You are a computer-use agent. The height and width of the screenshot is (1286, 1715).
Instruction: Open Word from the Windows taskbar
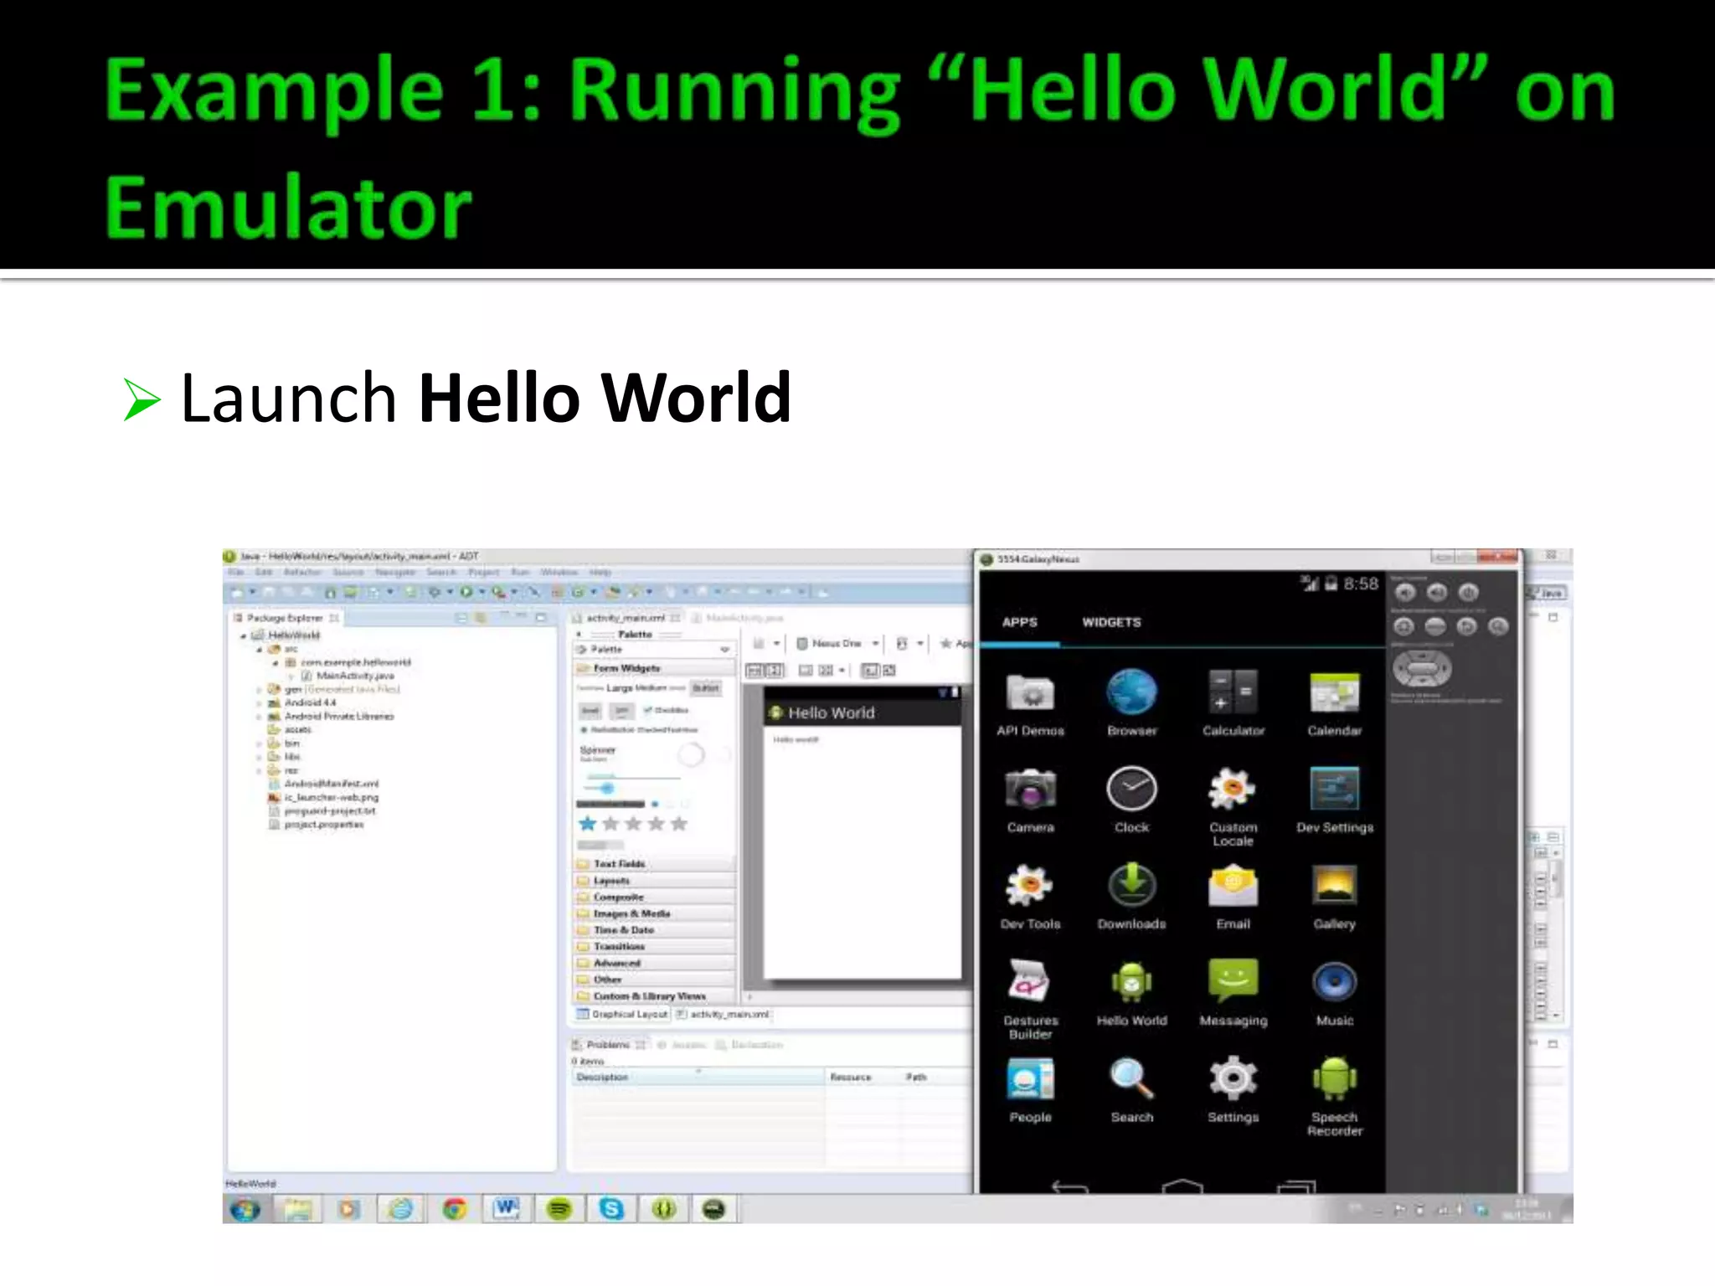pos(507,1209)
